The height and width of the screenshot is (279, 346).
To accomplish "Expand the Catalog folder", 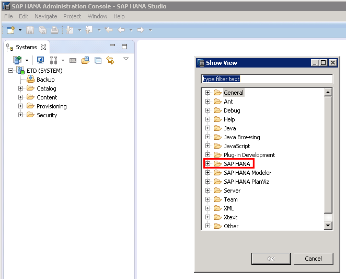I will point(21,88).
